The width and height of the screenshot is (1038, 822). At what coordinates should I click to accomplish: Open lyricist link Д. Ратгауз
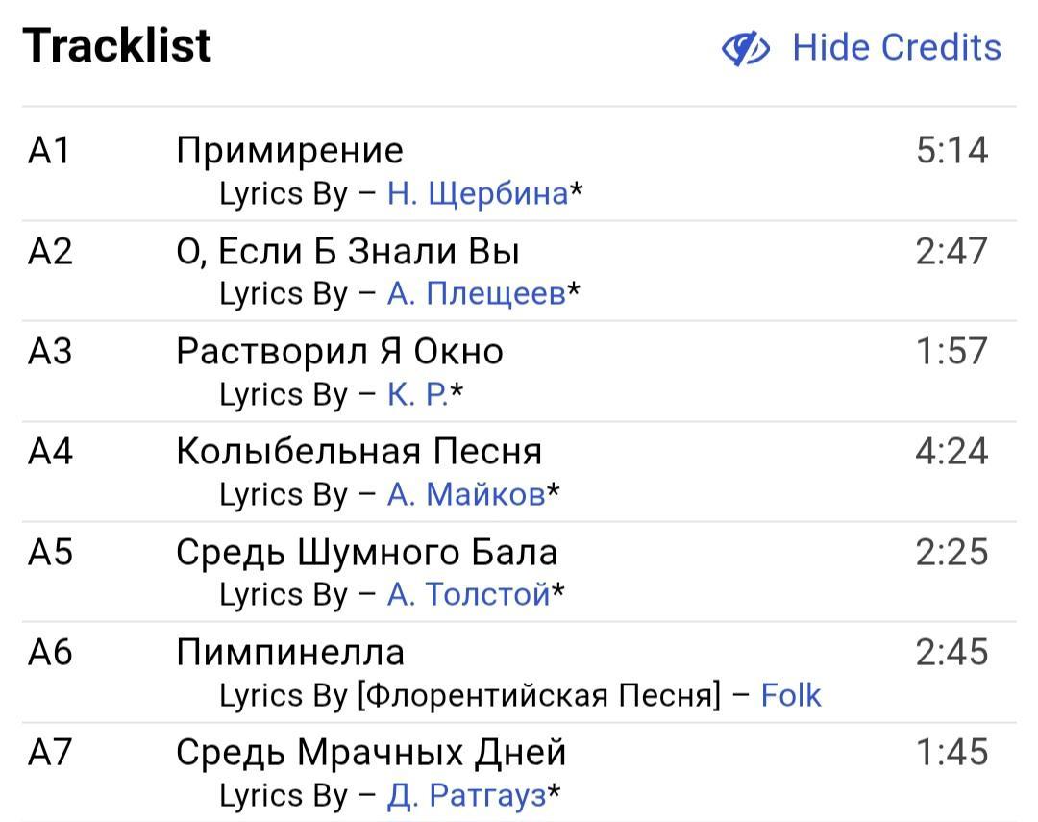[x=466, y=795]
